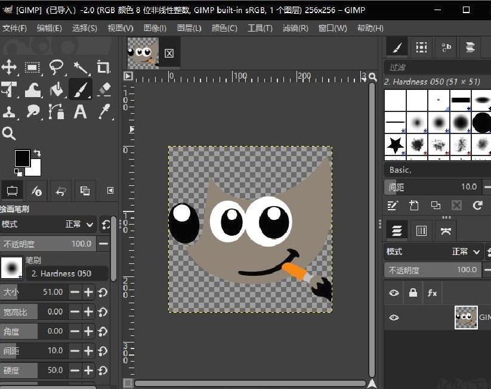Image resolution: width=491 pixels, height=389 pixels.
Task: Increase the brush hardness value
Action: [x=89, y=371]
